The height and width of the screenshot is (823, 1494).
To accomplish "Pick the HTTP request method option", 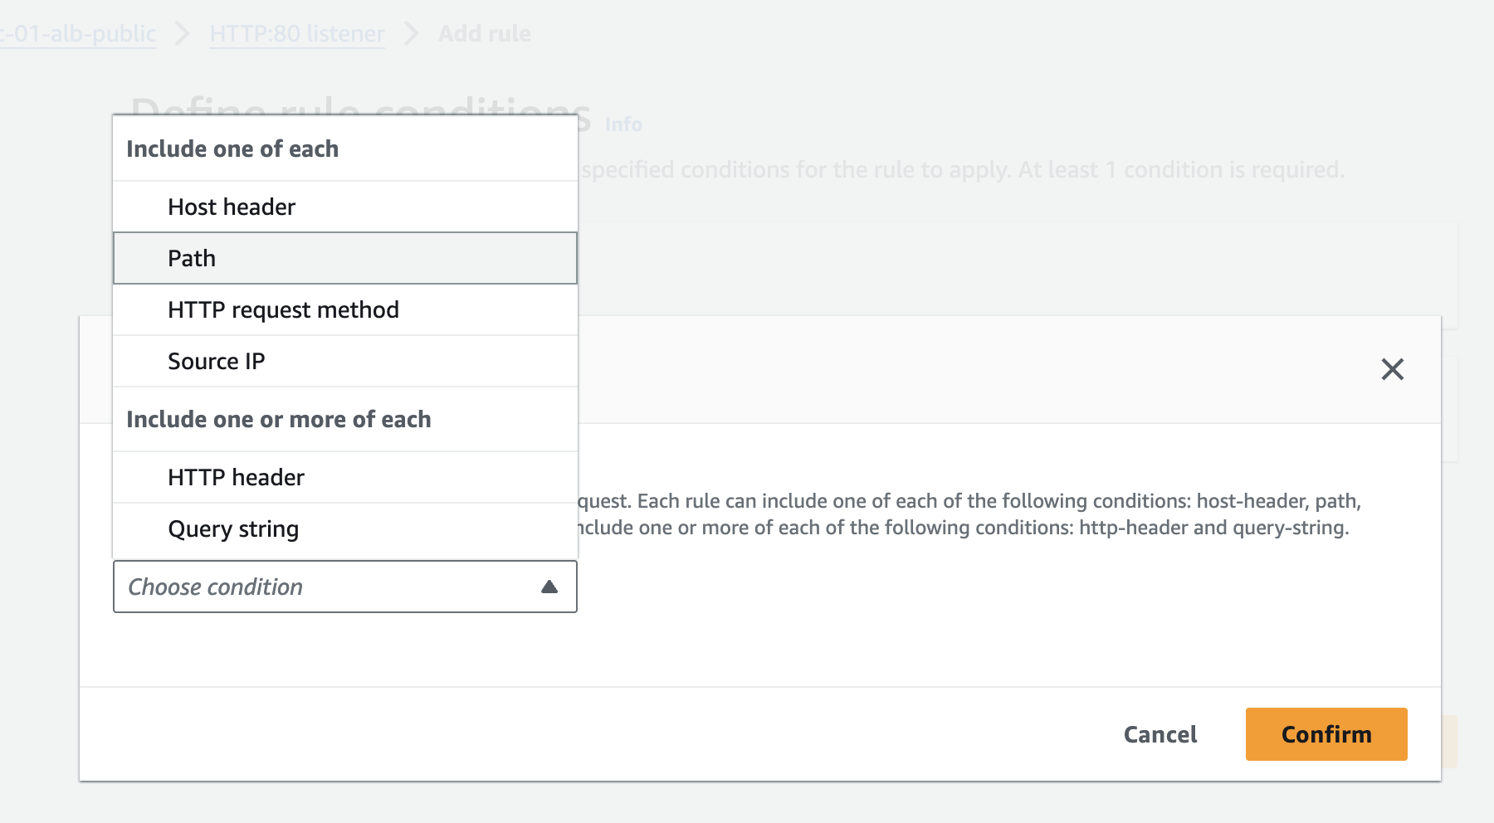I will pyautogui.click(x=283, y=309).
